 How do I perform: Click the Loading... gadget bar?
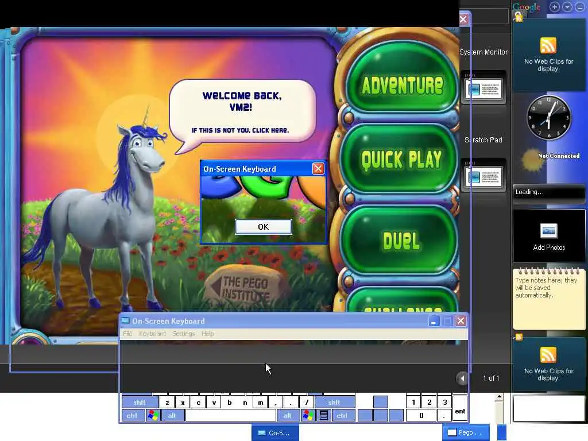click(548, 192)
